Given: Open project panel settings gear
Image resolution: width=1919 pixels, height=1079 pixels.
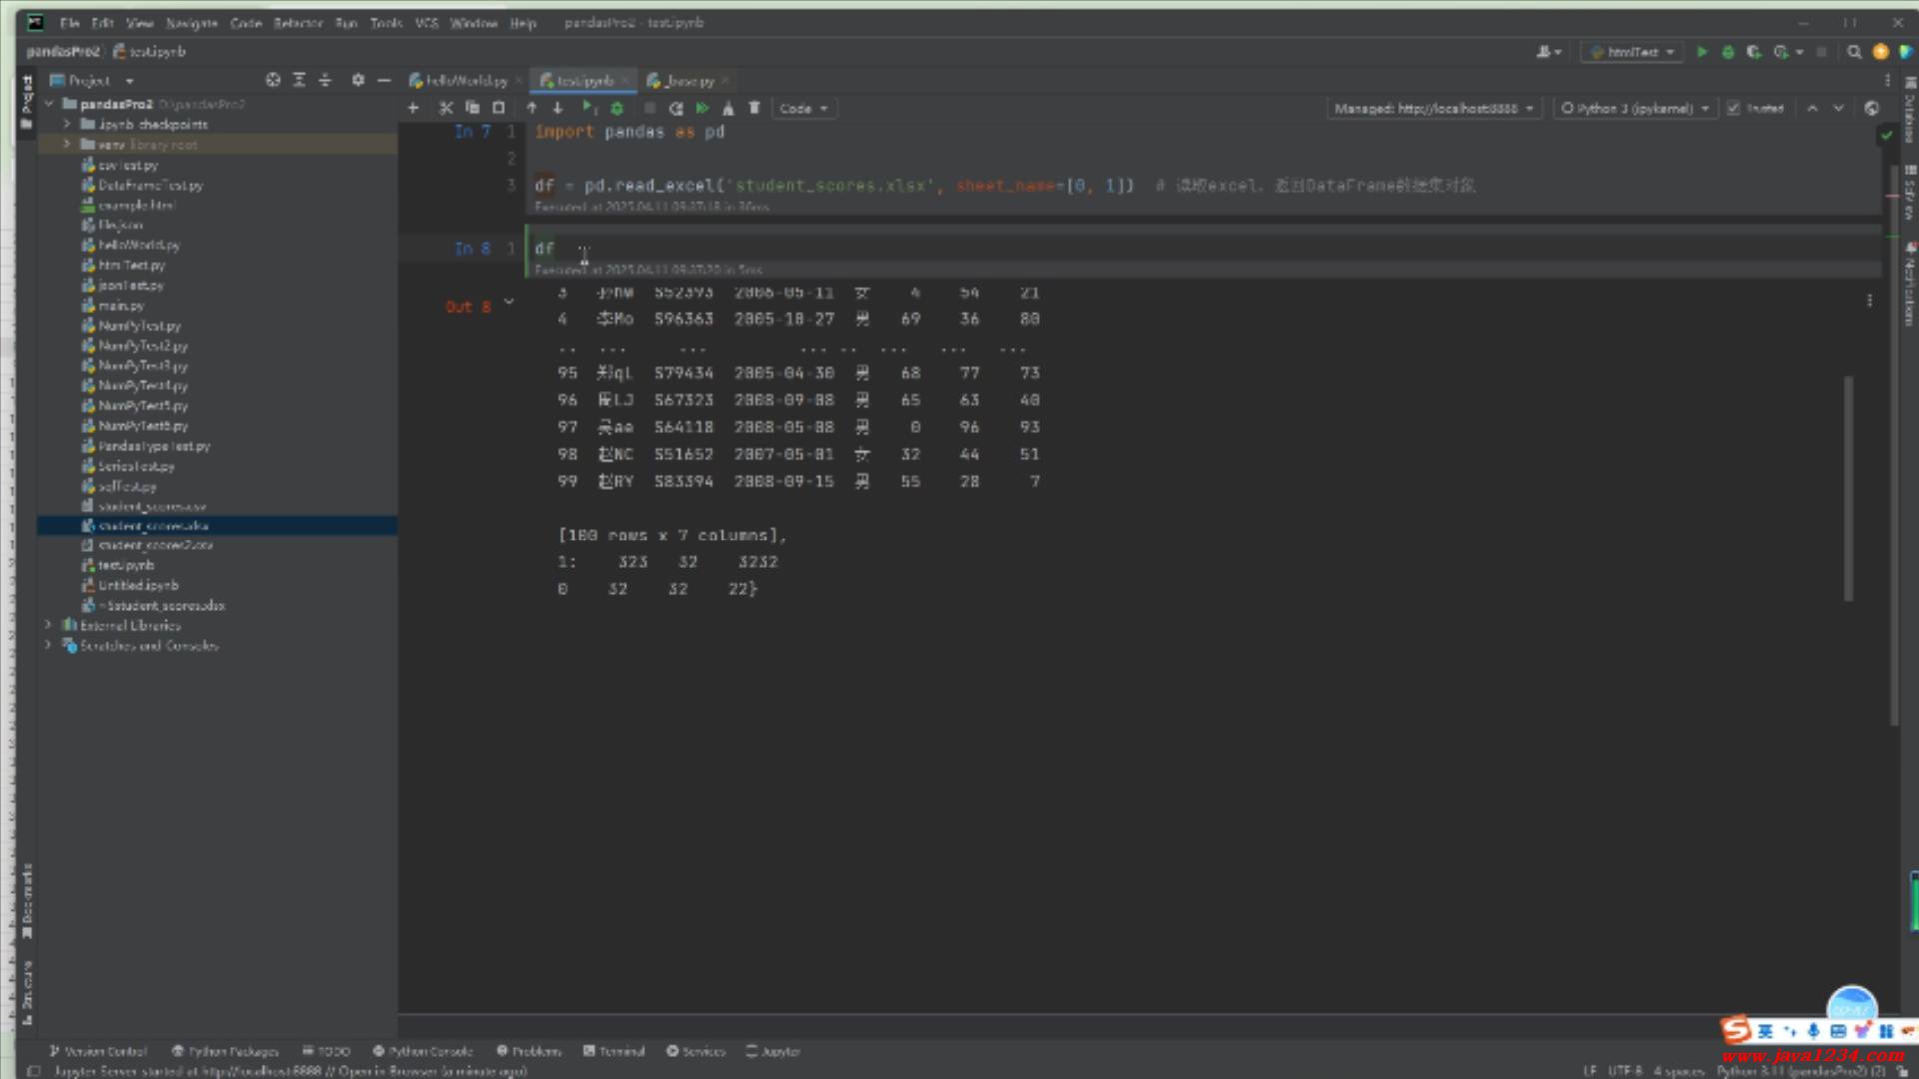Looking at the screenshot, I should click(x=358, y=80).
